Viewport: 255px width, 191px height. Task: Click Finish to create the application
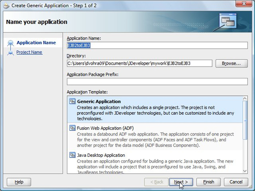[x=209, y=182]
